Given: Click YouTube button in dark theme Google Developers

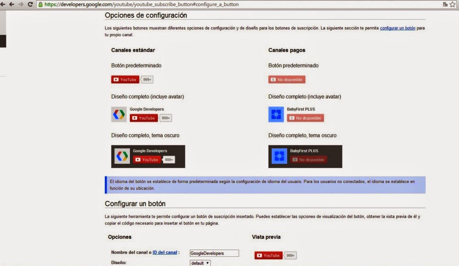Looking at the screenshot, I should (x=147, y=160).
